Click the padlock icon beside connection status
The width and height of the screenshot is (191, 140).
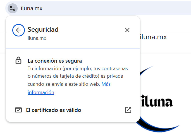pyautogui.click(x=18, y=60)
